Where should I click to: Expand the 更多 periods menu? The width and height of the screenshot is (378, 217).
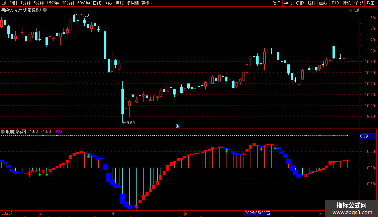pos(147,3)
